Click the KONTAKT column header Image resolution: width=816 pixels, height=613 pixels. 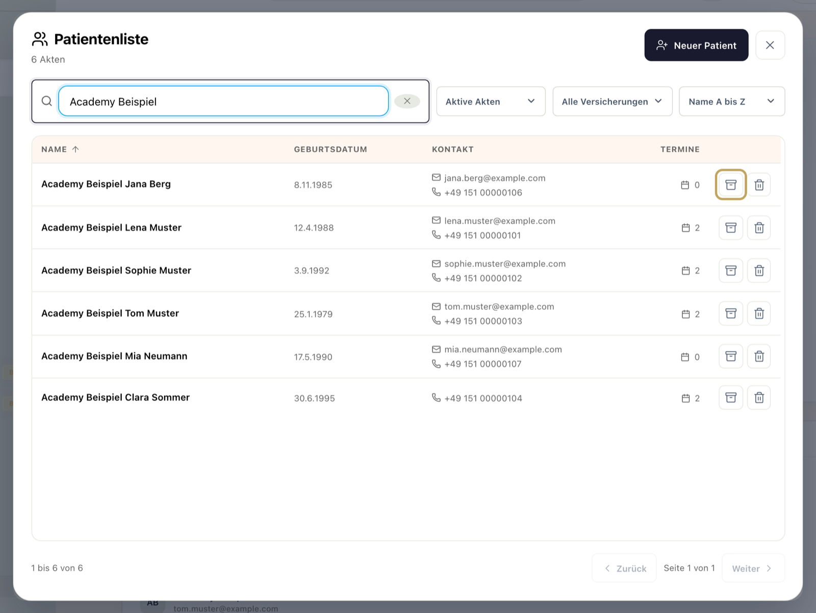point(453,149)
